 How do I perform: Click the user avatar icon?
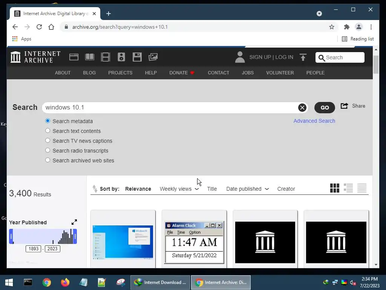pos(240,57)
